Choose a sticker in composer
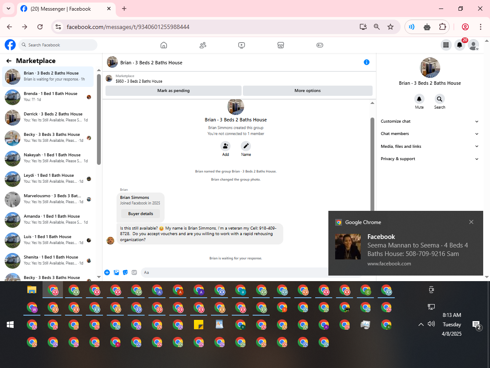 coord(125,272)
